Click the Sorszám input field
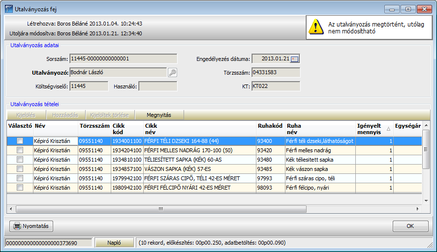Image resolution: width=437 pixels, height=252 pixels. pyautogui.click(x=123, y=58)
